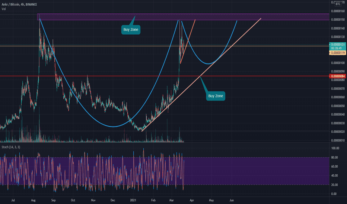347x204 pixels.
Task: Click the Aug label on time axis
Action: [33, 200]
